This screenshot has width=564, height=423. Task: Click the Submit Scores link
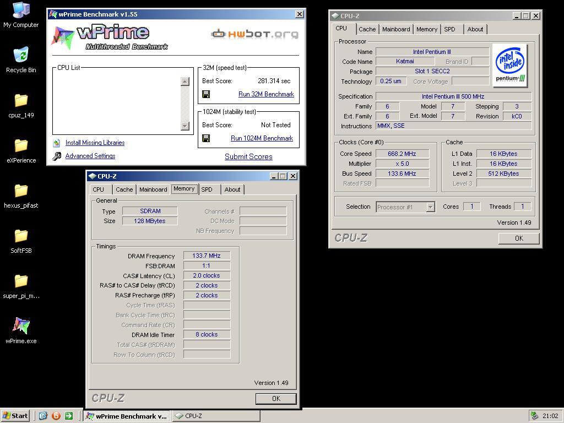tap(248, 156)
